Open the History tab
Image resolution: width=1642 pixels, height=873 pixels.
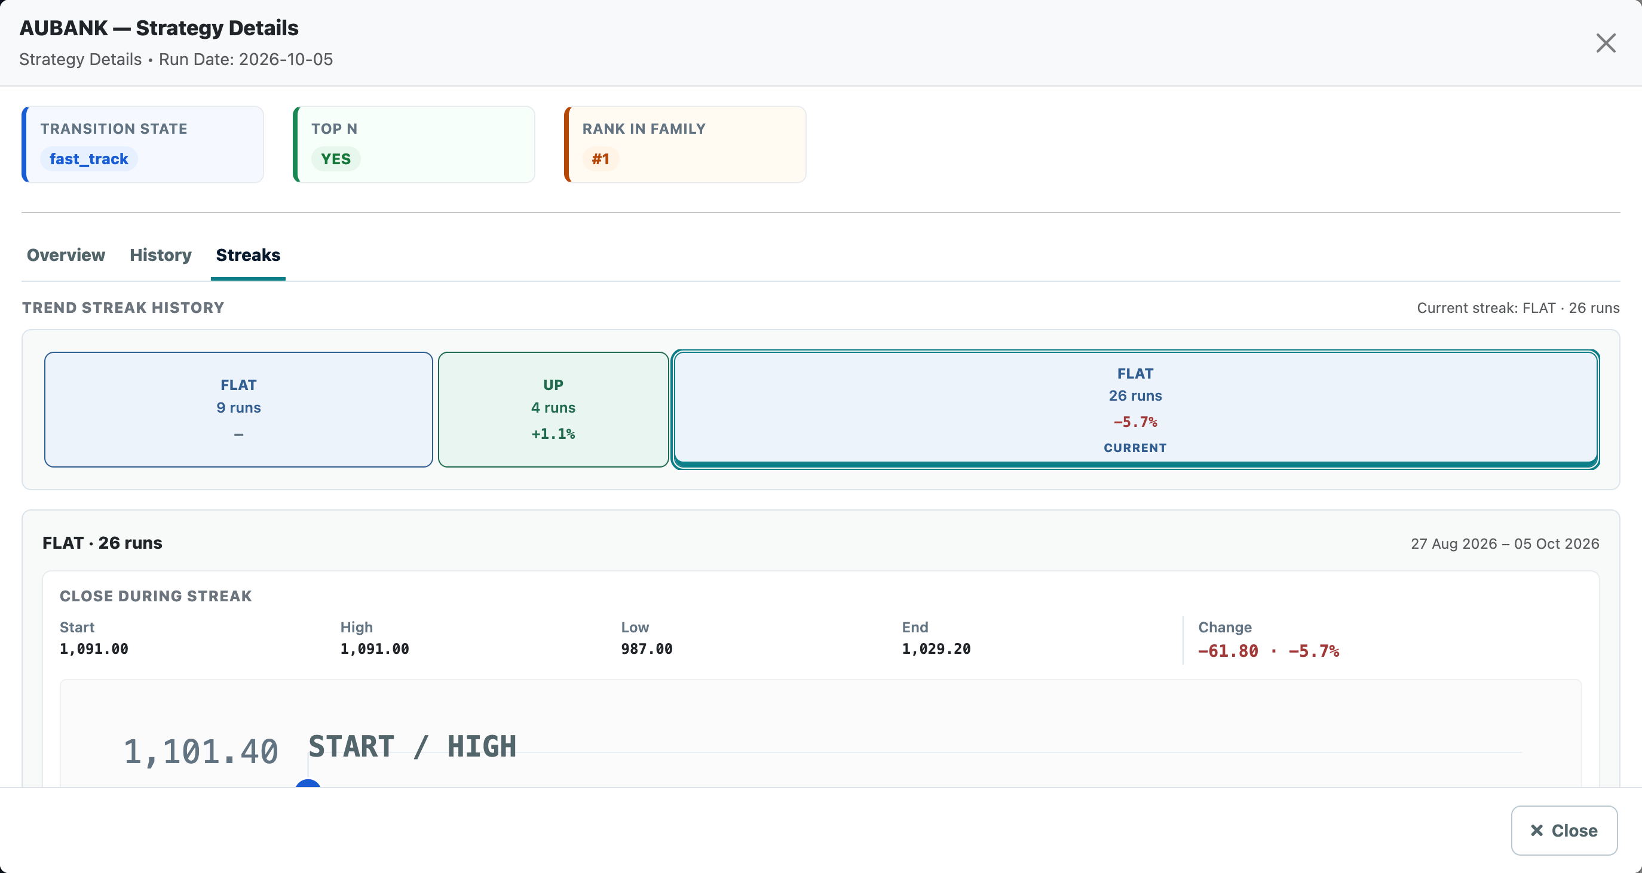click(161, 255)
